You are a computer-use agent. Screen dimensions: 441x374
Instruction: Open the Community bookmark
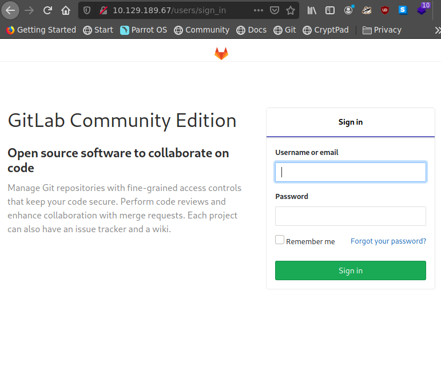[202, 30]
